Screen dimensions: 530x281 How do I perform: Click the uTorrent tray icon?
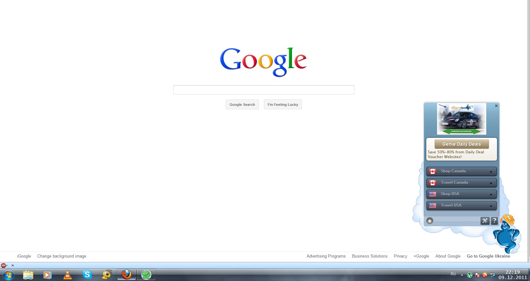tap(470, 275)
